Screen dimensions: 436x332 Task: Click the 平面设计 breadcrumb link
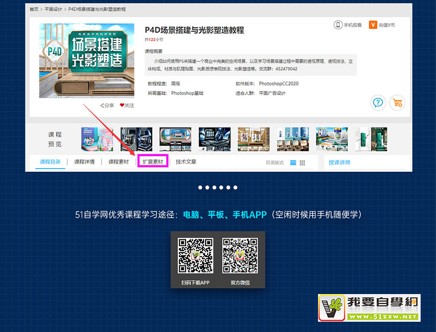[x=54, y=9]
